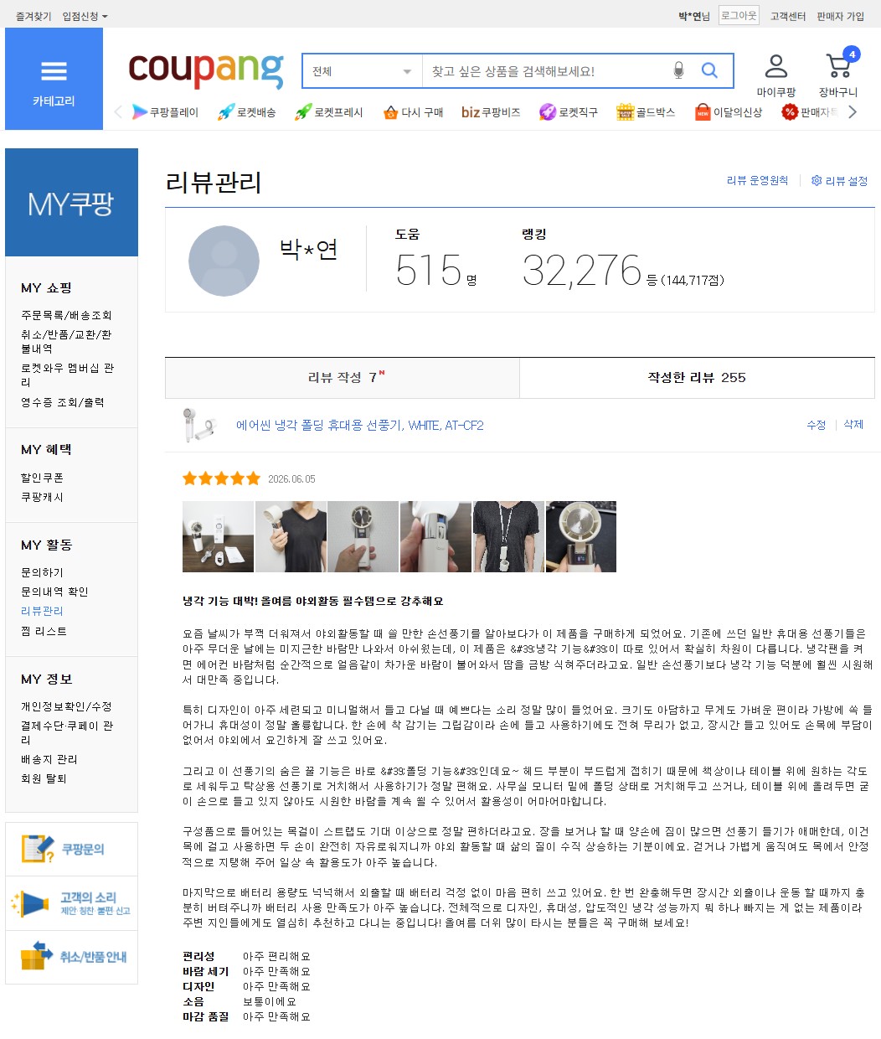881x1039 pixels.
Task: Open 로켓직구 shortcut
Action: [569, 112]
